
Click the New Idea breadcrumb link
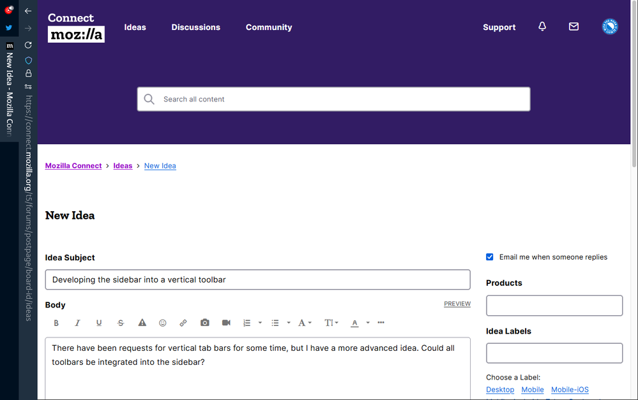(160, 166)
